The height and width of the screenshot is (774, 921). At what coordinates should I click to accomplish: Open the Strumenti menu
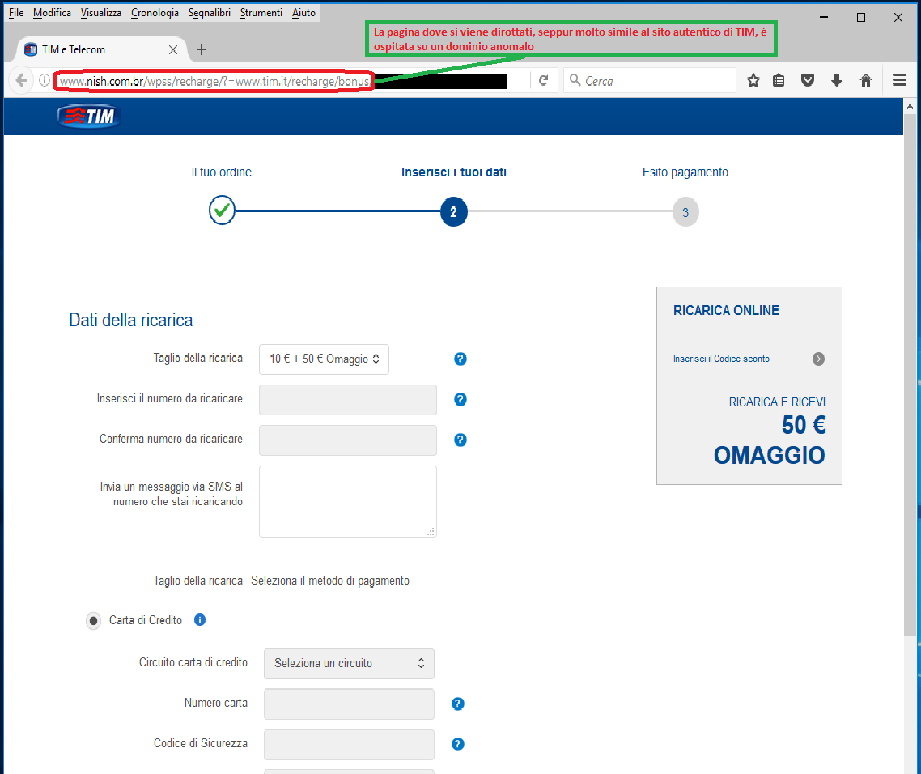261,13
